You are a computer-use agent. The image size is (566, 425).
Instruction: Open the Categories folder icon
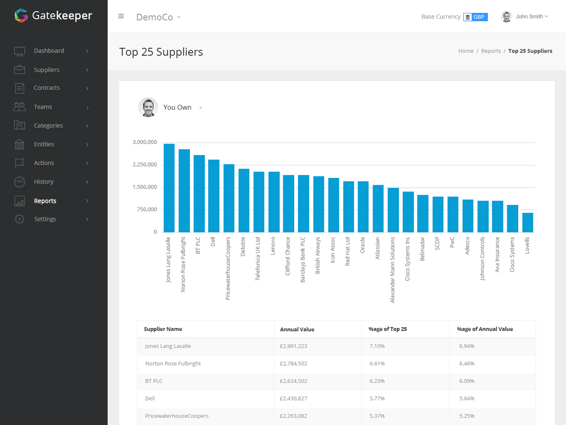[x=20, y=125]
